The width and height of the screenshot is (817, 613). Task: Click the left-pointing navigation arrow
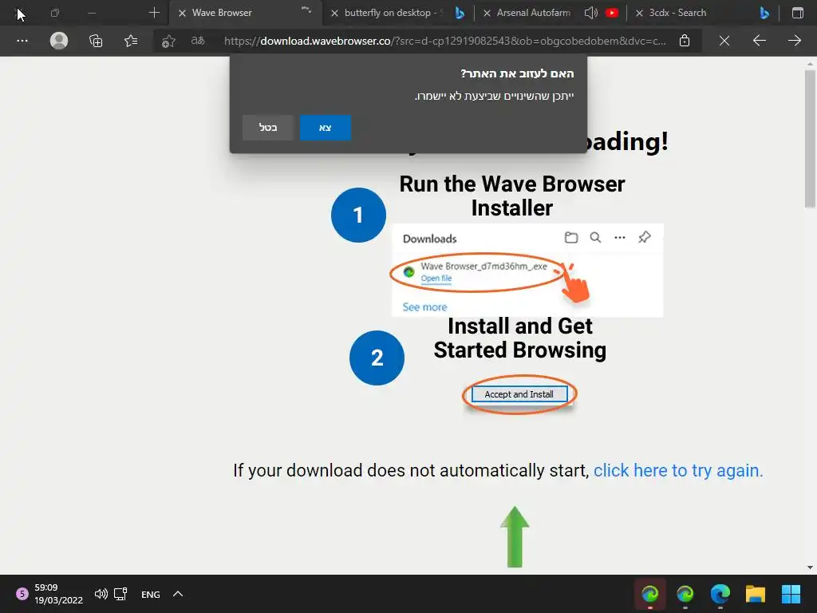(x=760, y=41)
